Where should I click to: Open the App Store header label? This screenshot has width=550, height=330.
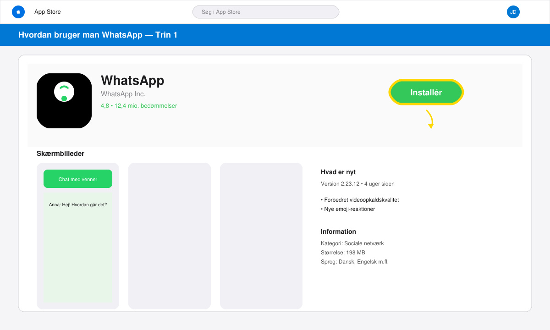[x=48, y=12]
